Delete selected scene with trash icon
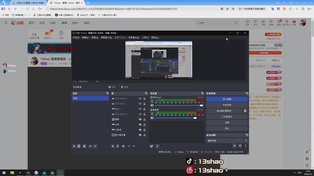The height and width of the screenshot is (176, 314). 79,146
